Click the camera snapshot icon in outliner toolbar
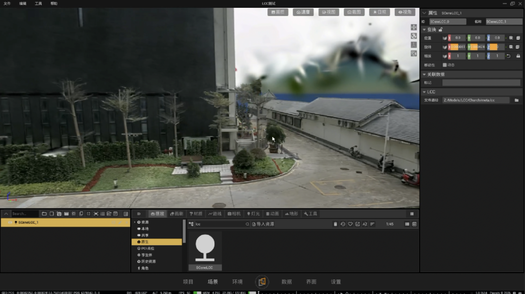Viewport: 525px width, 294px height. [x=59, y=214]
